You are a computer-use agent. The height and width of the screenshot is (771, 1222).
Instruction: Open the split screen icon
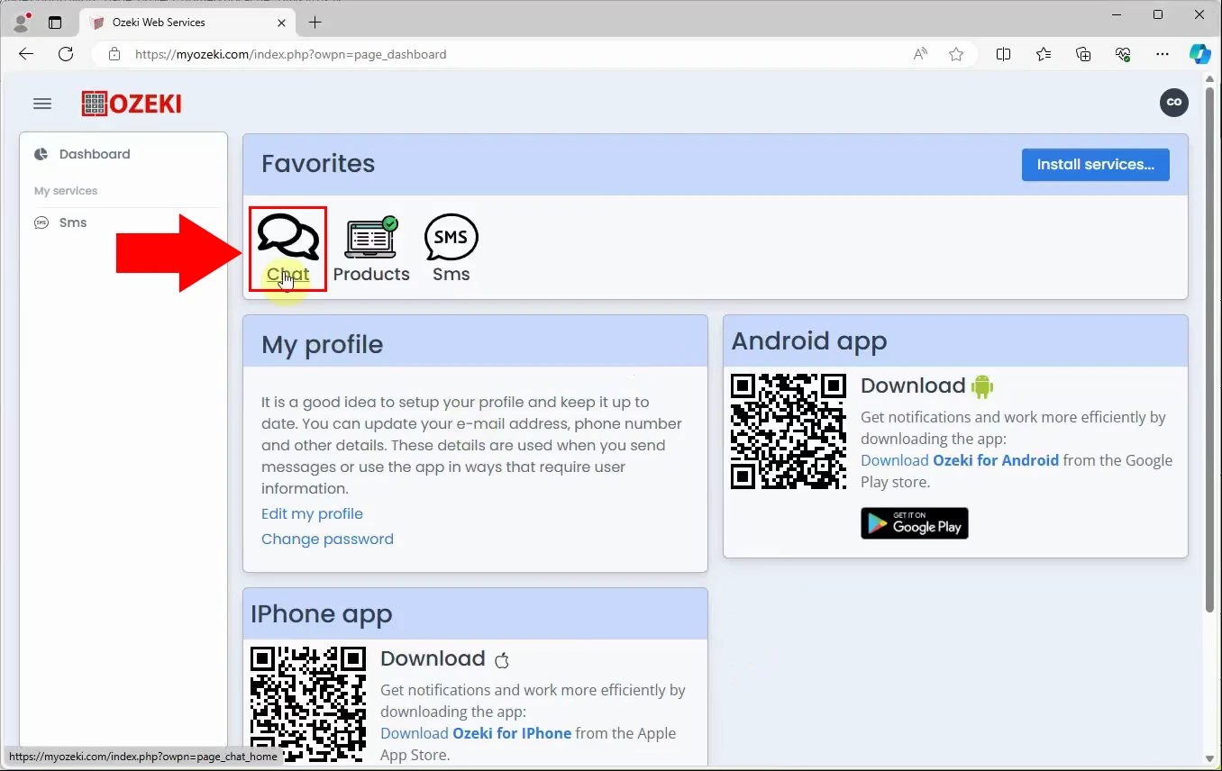pyautogui.click(x=1003, y=54)
